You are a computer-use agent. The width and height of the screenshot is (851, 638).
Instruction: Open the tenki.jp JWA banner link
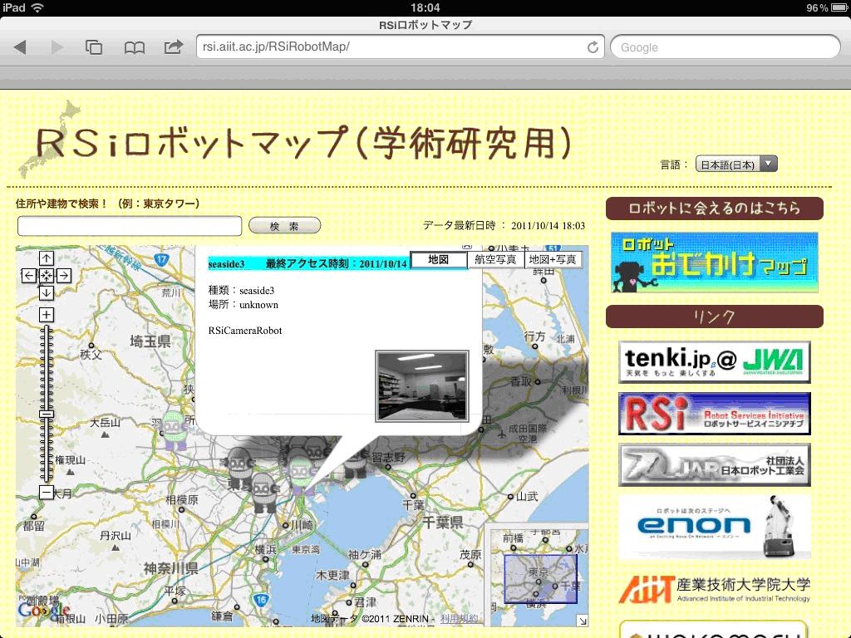(714, 361)
